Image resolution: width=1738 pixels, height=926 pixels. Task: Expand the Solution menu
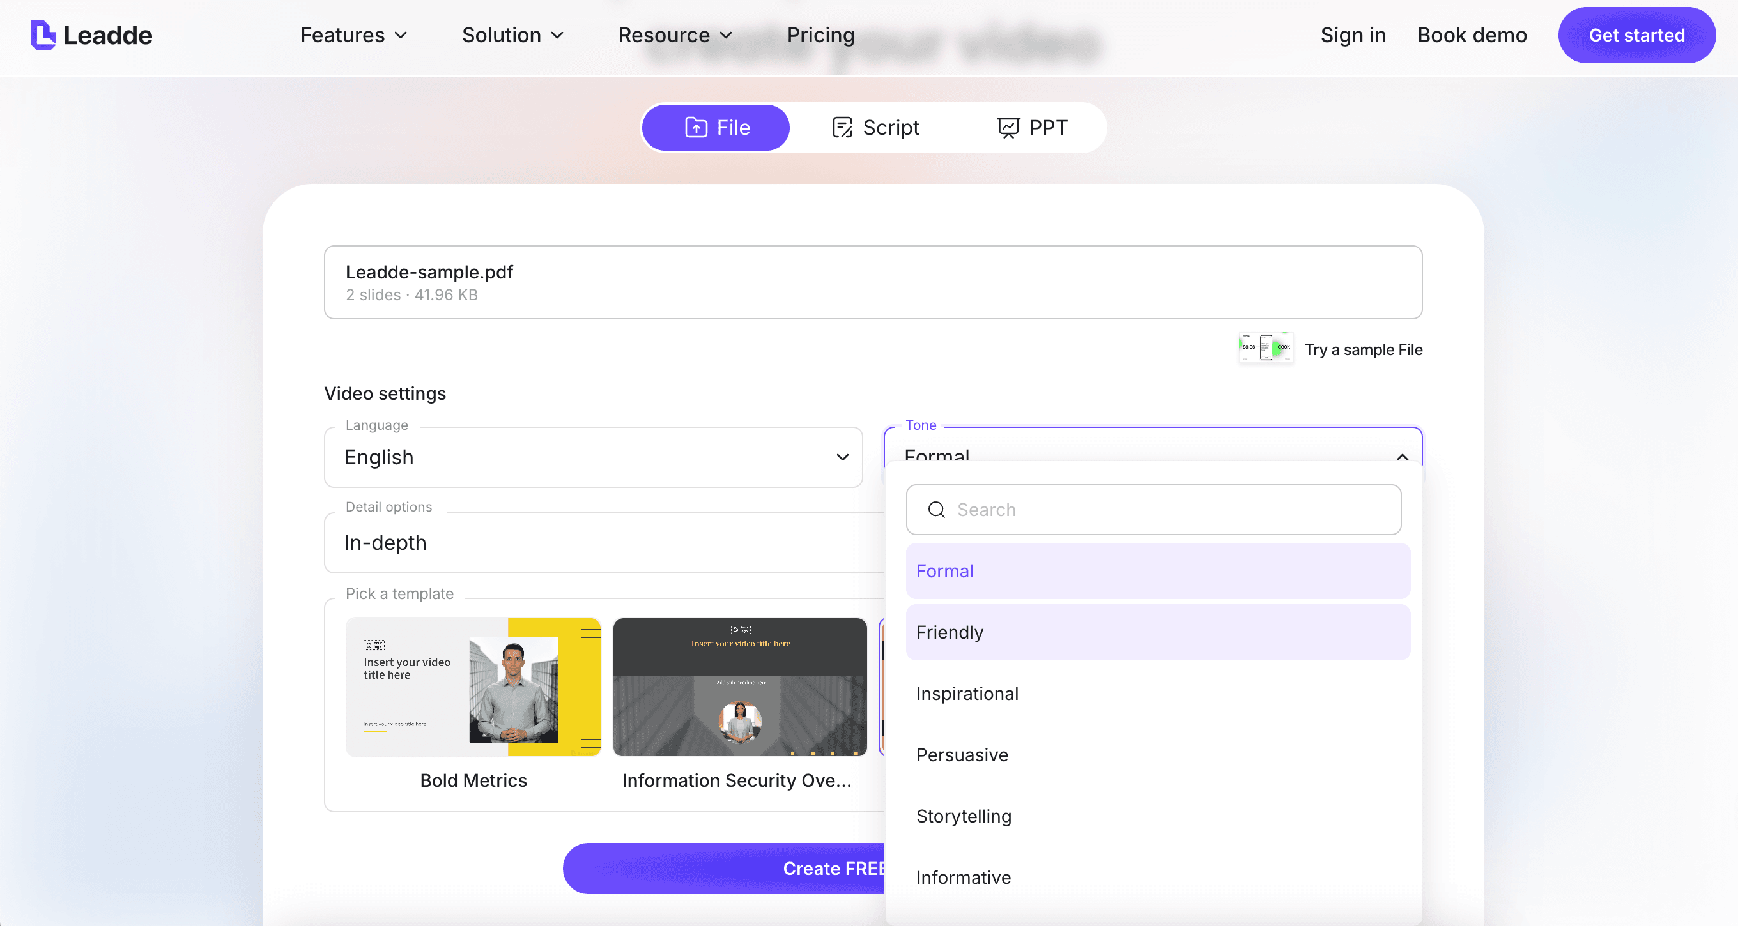(x=512, y=35)
